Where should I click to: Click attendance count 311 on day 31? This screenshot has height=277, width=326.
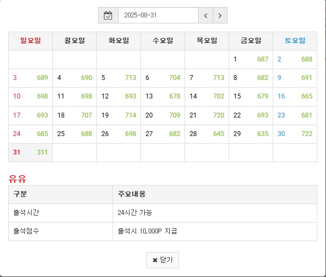42,152
